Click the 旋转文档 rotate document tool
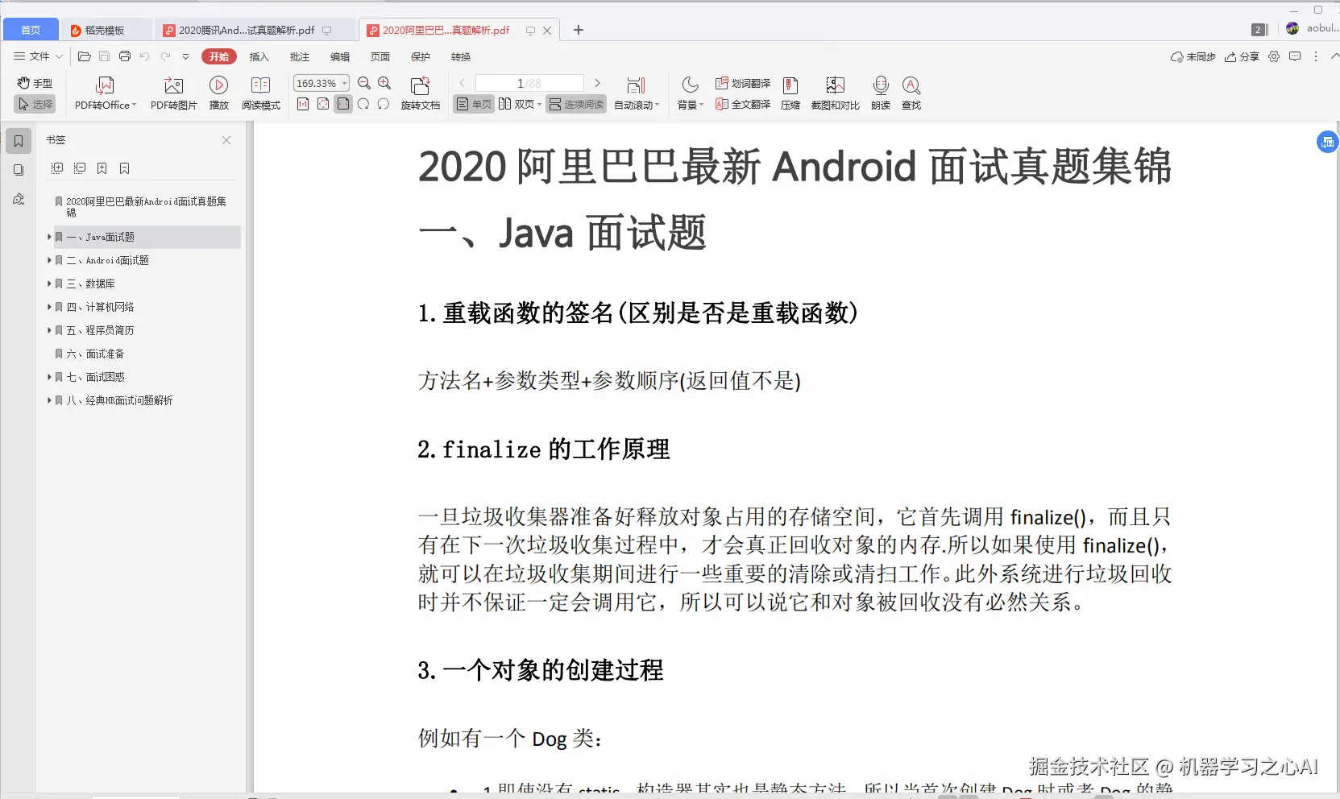The height and width of the screenshot is (799, 1340). pyautogui.click(x=420, y=93)
